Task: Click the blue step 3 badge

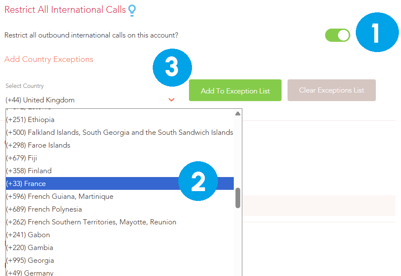Action: pos(172,67)
